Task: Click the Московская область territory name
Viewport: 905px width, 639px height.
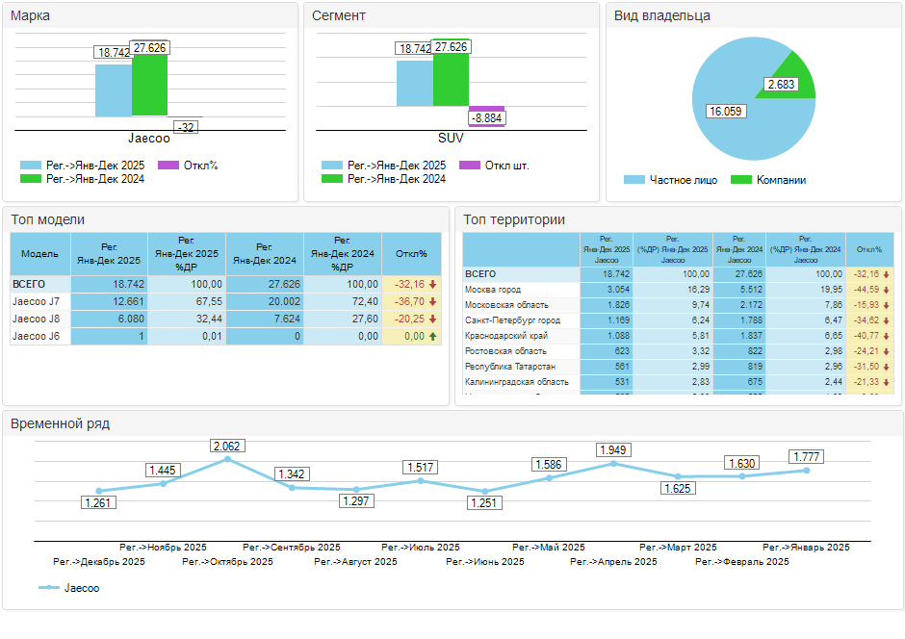Action: point(506,305)
